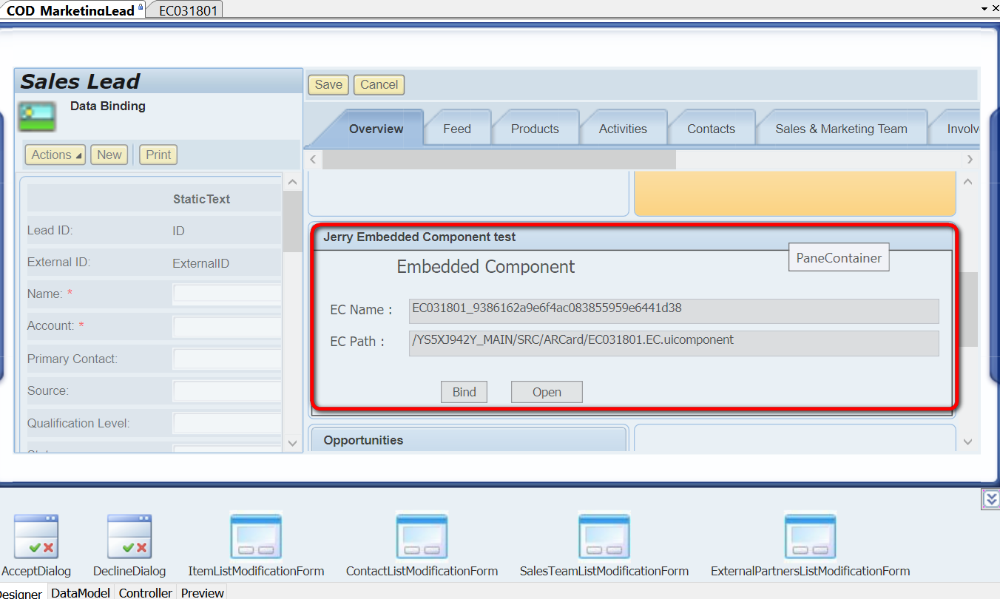1000x599 pixels.
Task: Select the Opportunities section header
Action: 468,440
